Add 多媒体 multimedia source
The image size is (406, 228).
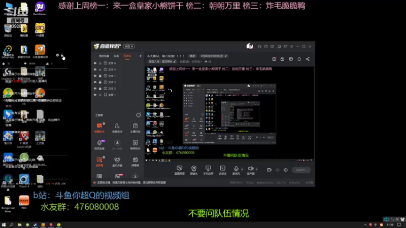222,170
